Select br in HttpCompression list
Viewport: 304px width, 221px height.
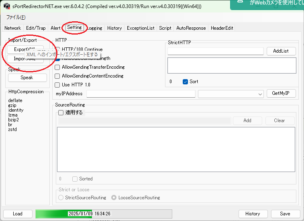(10, 125)
